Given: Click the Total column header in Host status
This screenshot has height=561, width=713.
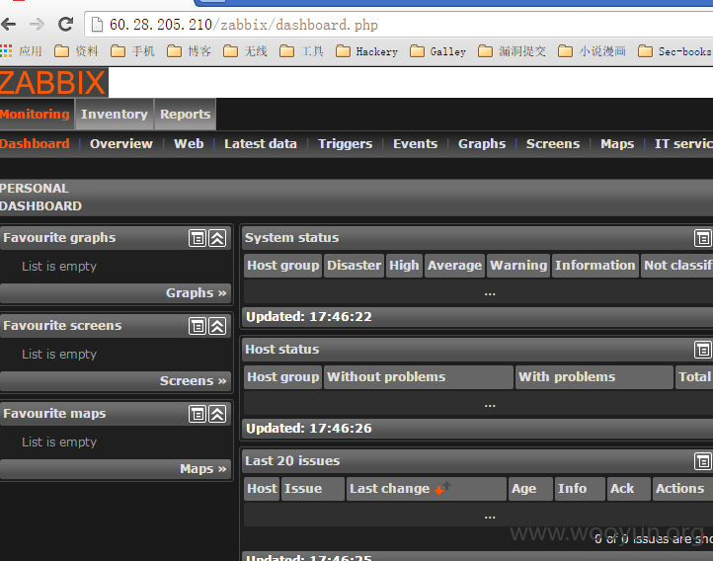Looking at the screenshot, I should (x=694, y=377).
